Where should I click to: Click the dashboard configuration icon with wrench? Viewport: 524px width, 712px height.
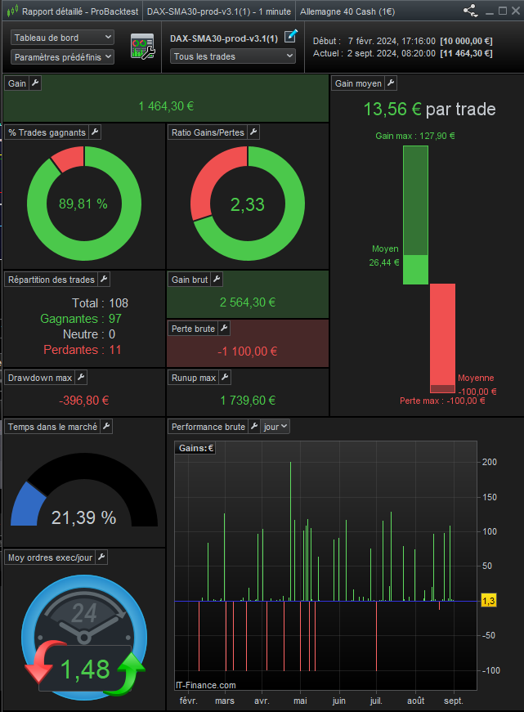coord(142,47)
